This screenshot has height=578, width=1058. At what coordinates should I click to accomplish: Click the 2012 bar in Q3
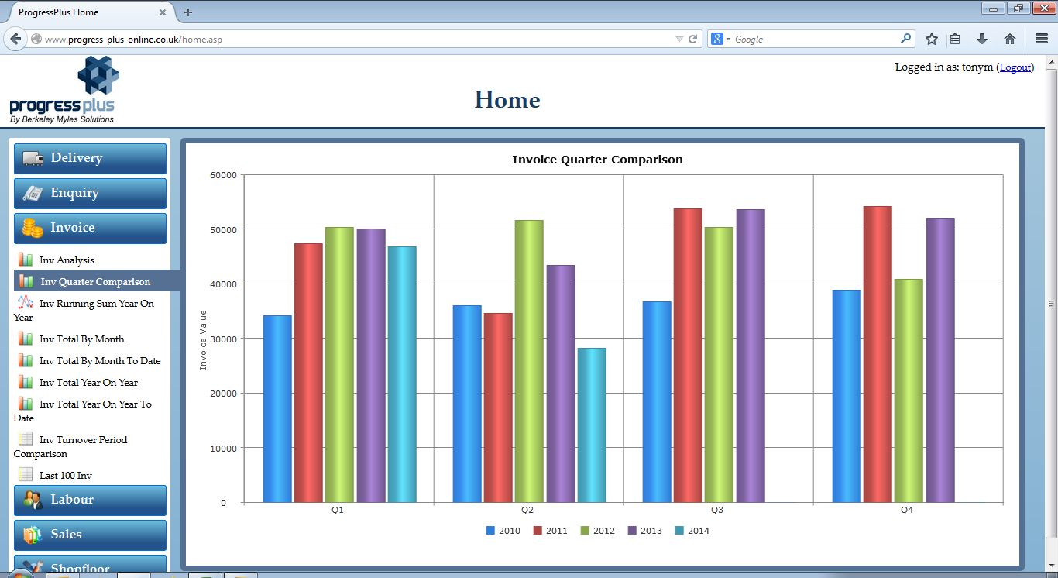[x=719, y=364]
